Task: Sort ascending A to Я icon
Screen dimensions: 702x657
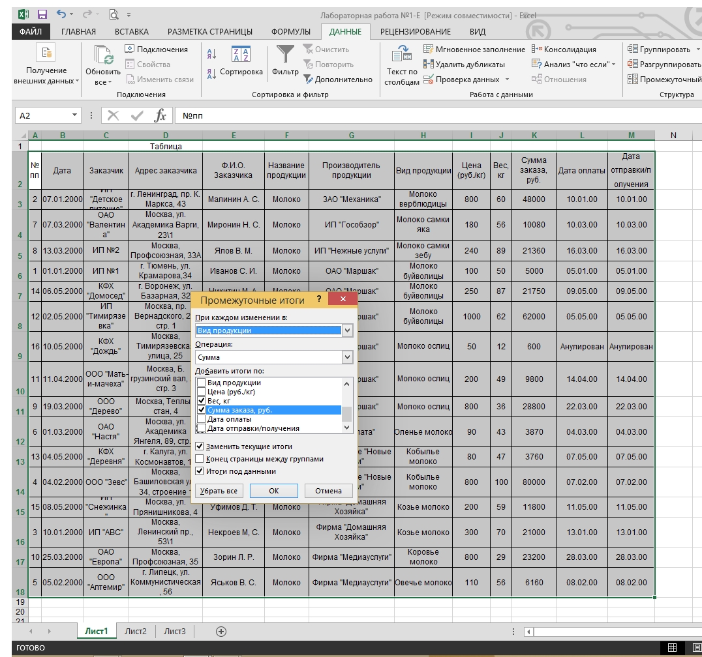Action: (212, 54)
